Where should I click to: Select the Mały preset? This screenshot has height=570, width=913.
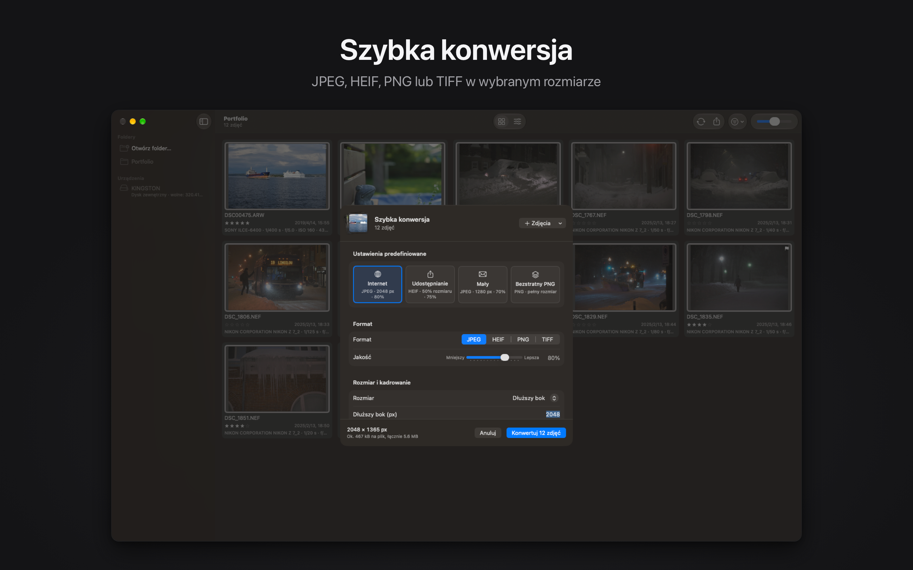click(482, 284)
